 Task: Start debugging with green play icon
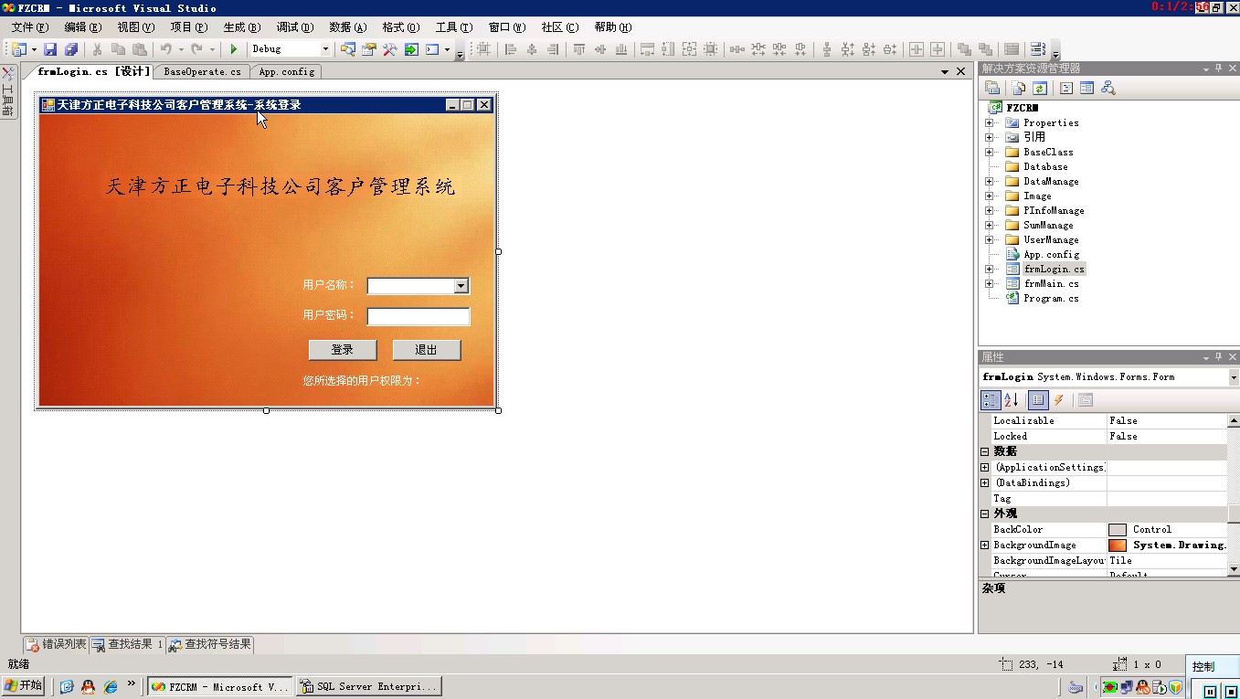[x=234, y=49]
